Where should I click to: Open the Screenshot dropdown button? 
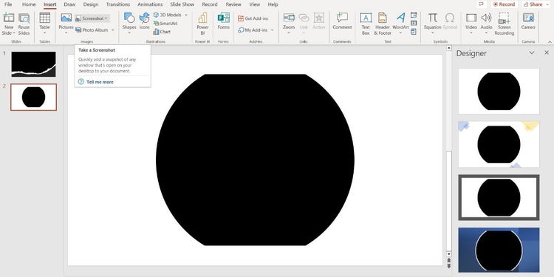(92, 18)
